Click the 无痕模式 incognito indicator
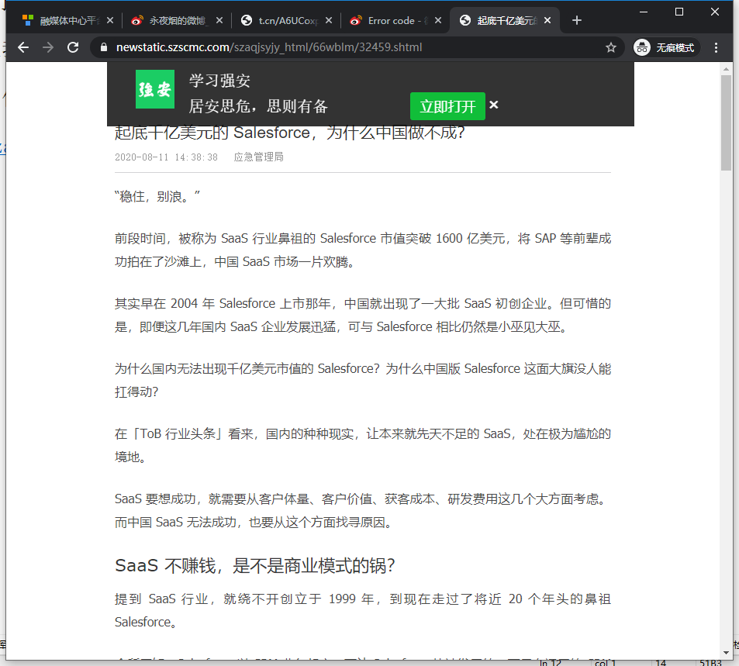739x666 pixels. click(x=666, y=47)
